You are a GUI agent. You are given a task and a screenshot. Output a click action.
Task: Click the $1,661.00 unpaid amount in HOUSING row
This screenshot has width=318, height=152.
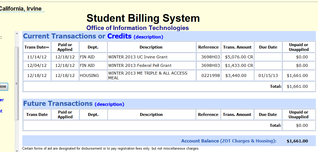click(297, 76)
